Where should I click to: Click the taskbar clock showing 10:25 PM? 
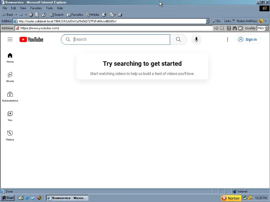[x=261, y=198]
